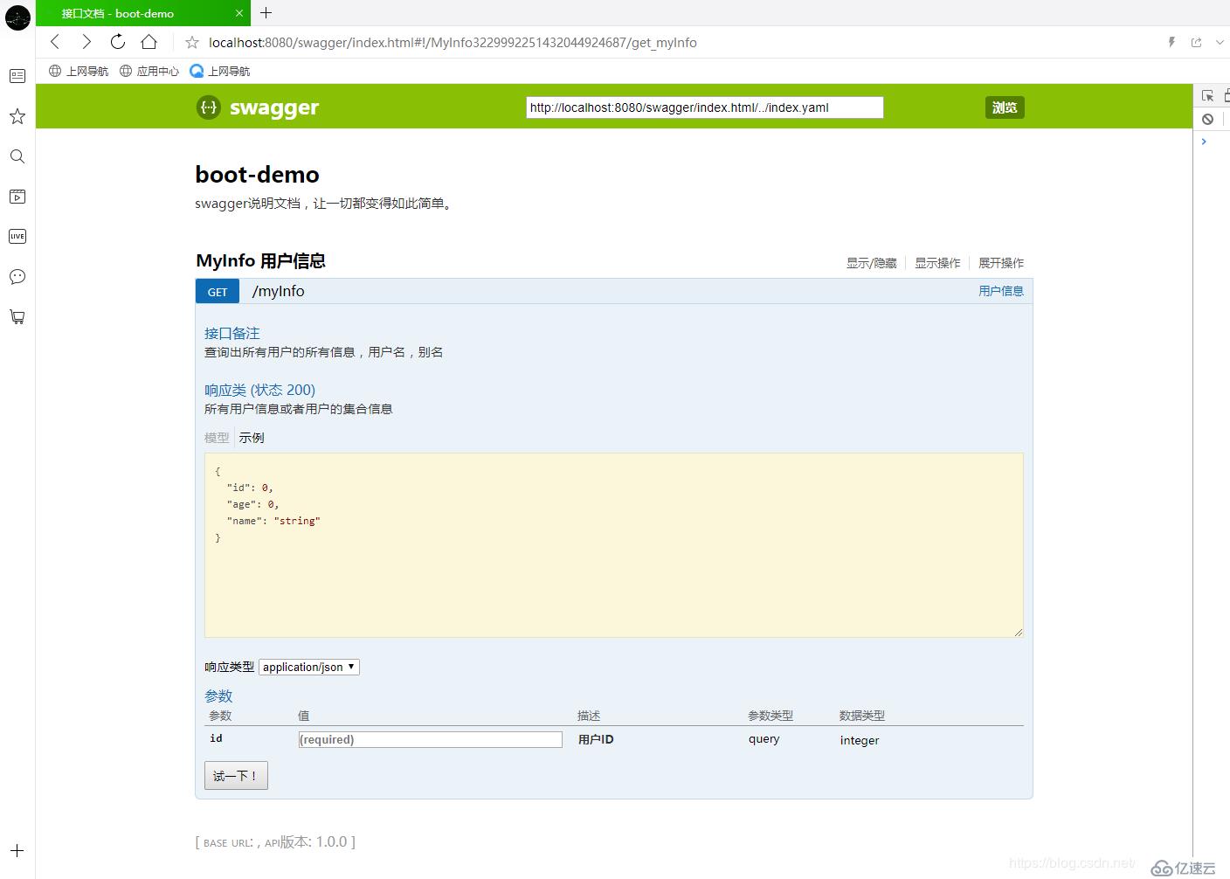Click the /myInfo endpoint path
The width and height of the screenshot is (1230, 879).
coord(278,291)
